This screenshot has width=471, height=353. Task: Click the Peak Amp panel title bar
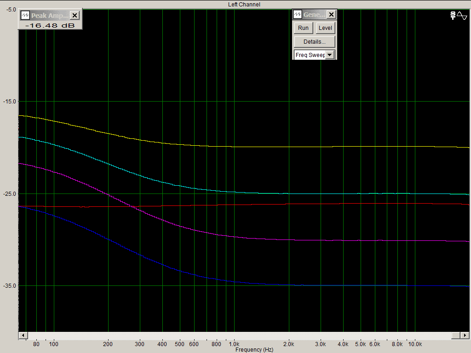pyautogui.click(x=50, y=15)
